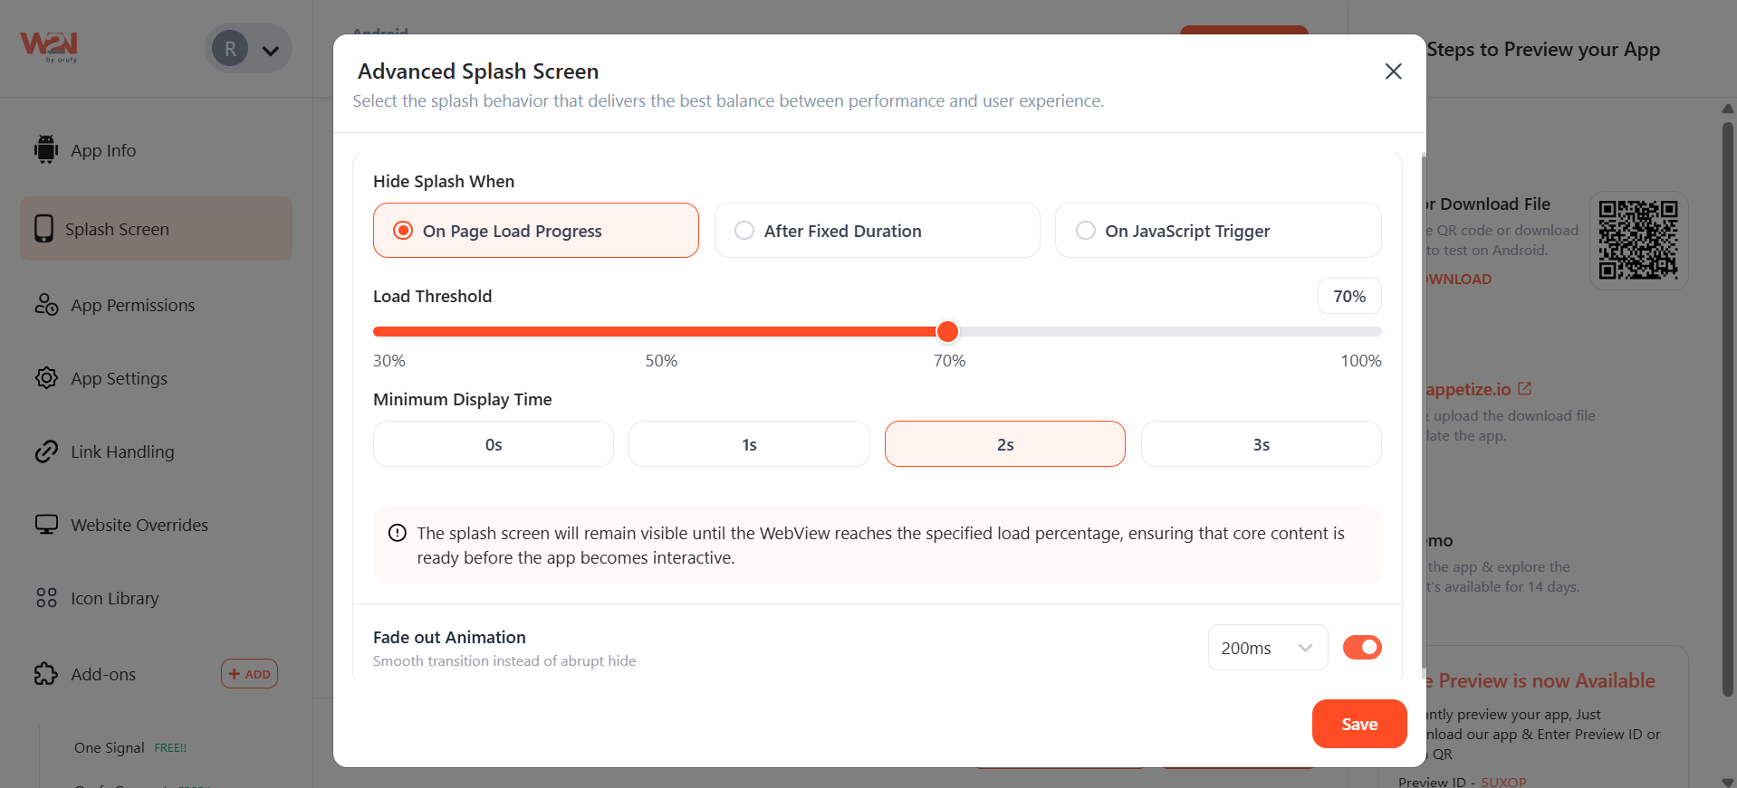Close the Advanced Splash Screen dialog
Screen dimensions: 1737x788
[1393, 71]
